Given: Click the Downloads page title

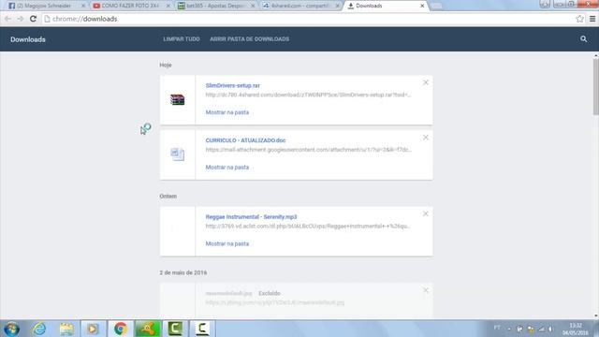Looking at the screenshot, I should (x=28, y=39).
